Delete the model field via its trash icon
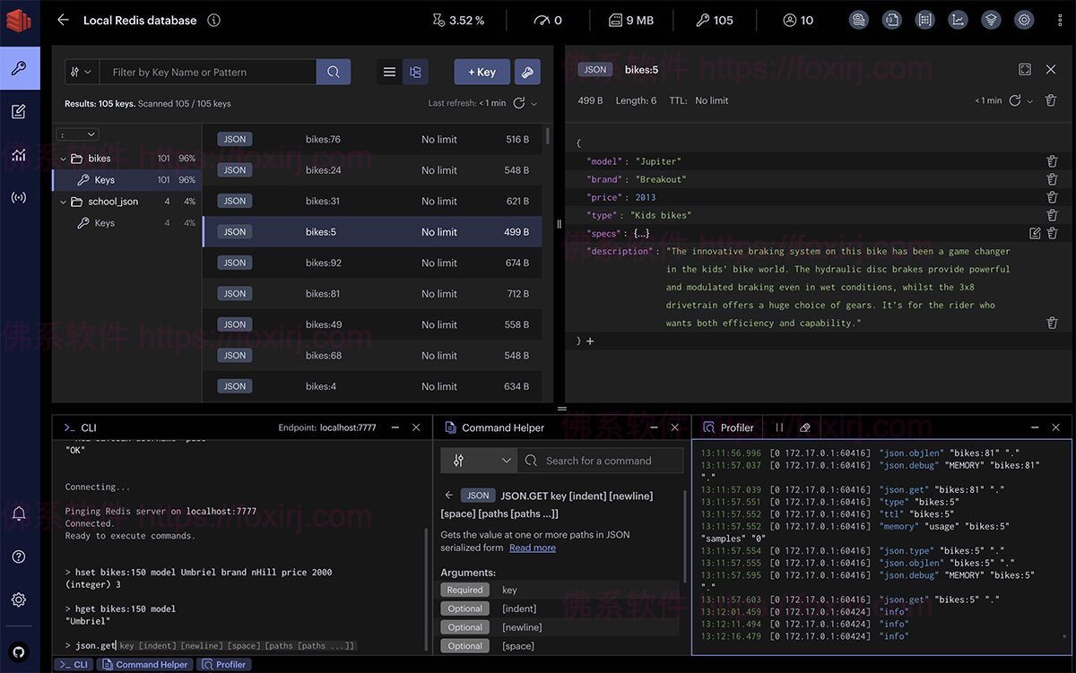Image resolution: width=1076 pixels, height=673 pixels. [x=1052, y=161]
